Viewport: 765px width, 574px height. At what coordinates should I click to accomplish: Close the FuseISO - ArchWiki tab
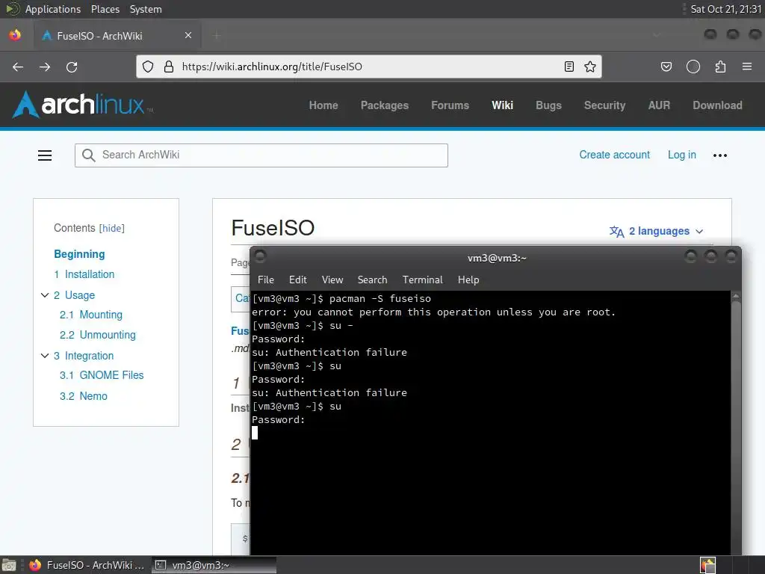pos(188,35)
